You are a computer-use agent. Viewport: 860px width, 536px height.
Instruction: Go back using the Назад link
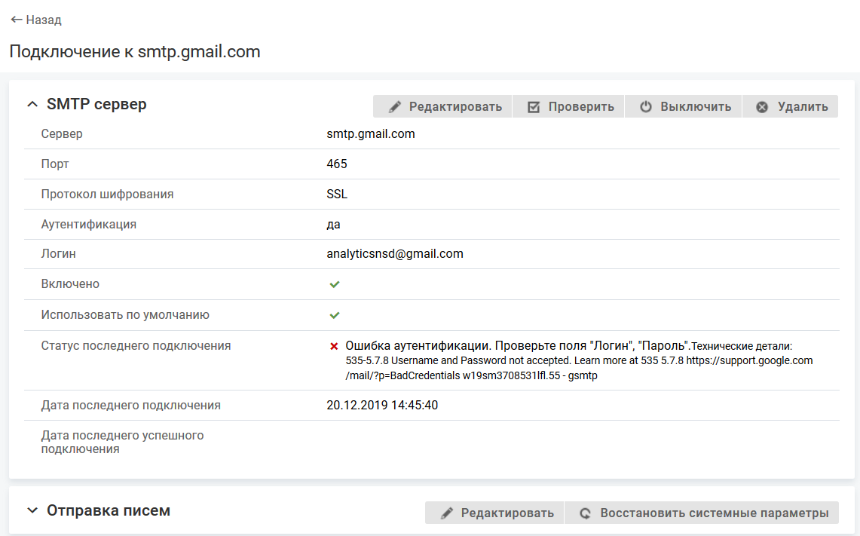point(44,20)
